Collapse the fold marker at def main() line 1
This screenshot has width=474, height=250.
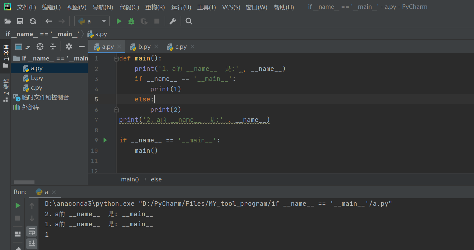point(116,59)
